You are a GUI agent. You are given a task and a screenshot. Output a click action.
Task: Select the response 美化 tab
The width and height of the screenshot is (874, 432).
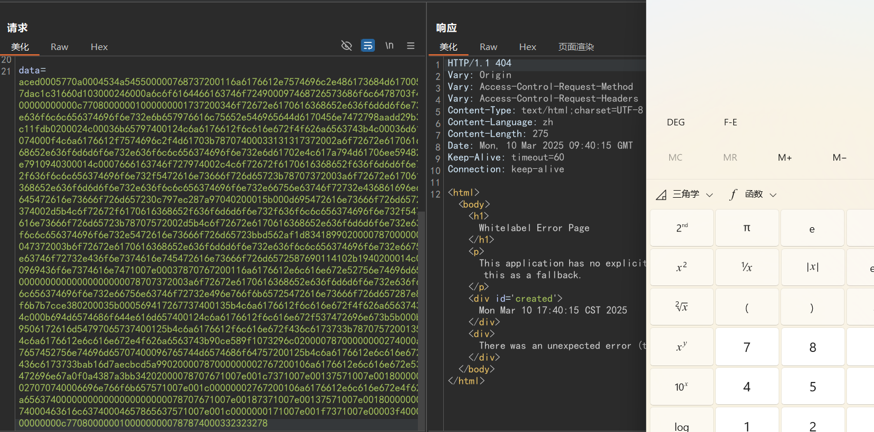pyautogui.click(x=448, y=47)
